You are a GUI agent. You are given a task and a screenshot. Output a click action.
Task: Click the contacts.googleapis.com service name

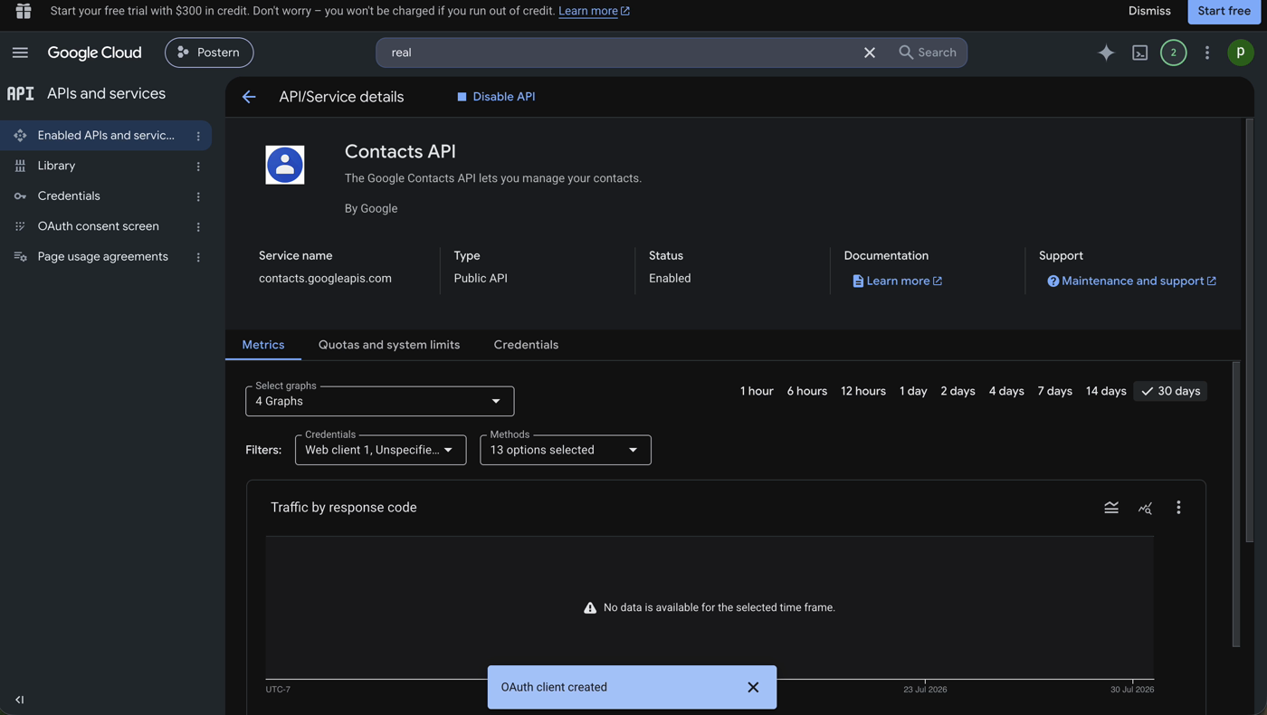click(x=325, y=279)
